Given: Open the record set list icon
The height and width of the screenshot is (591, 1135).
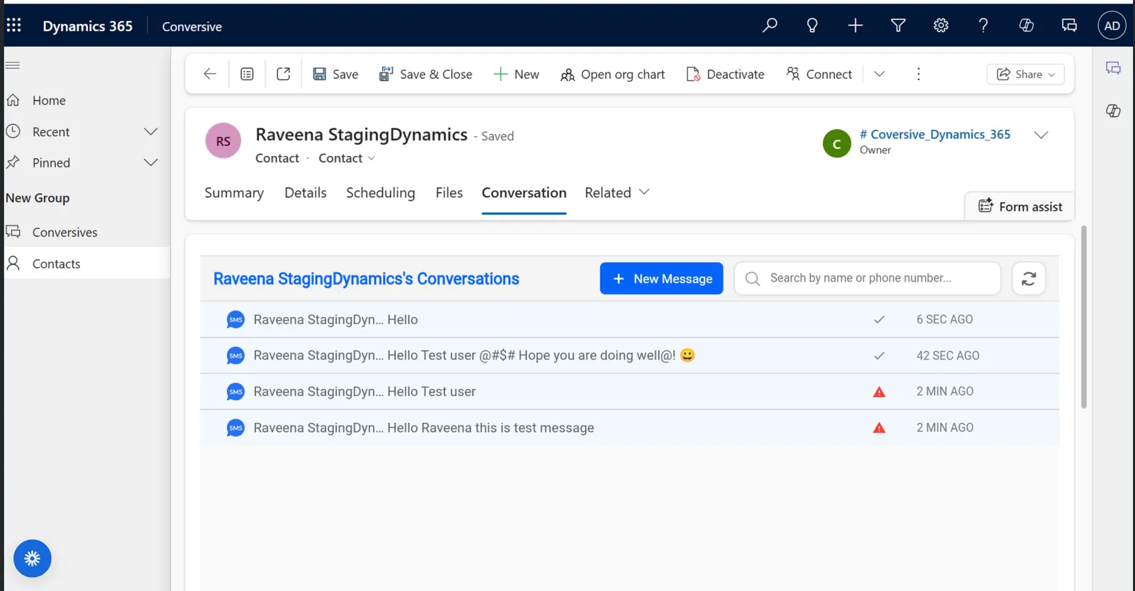Looking at the screenshot, I should [x=247, y=74].
